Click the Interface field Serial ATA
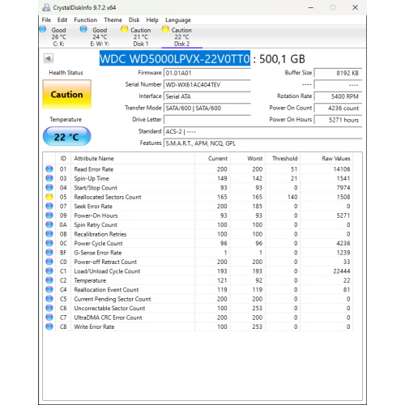Screen dimensions: 405x405 pos(207,96)
